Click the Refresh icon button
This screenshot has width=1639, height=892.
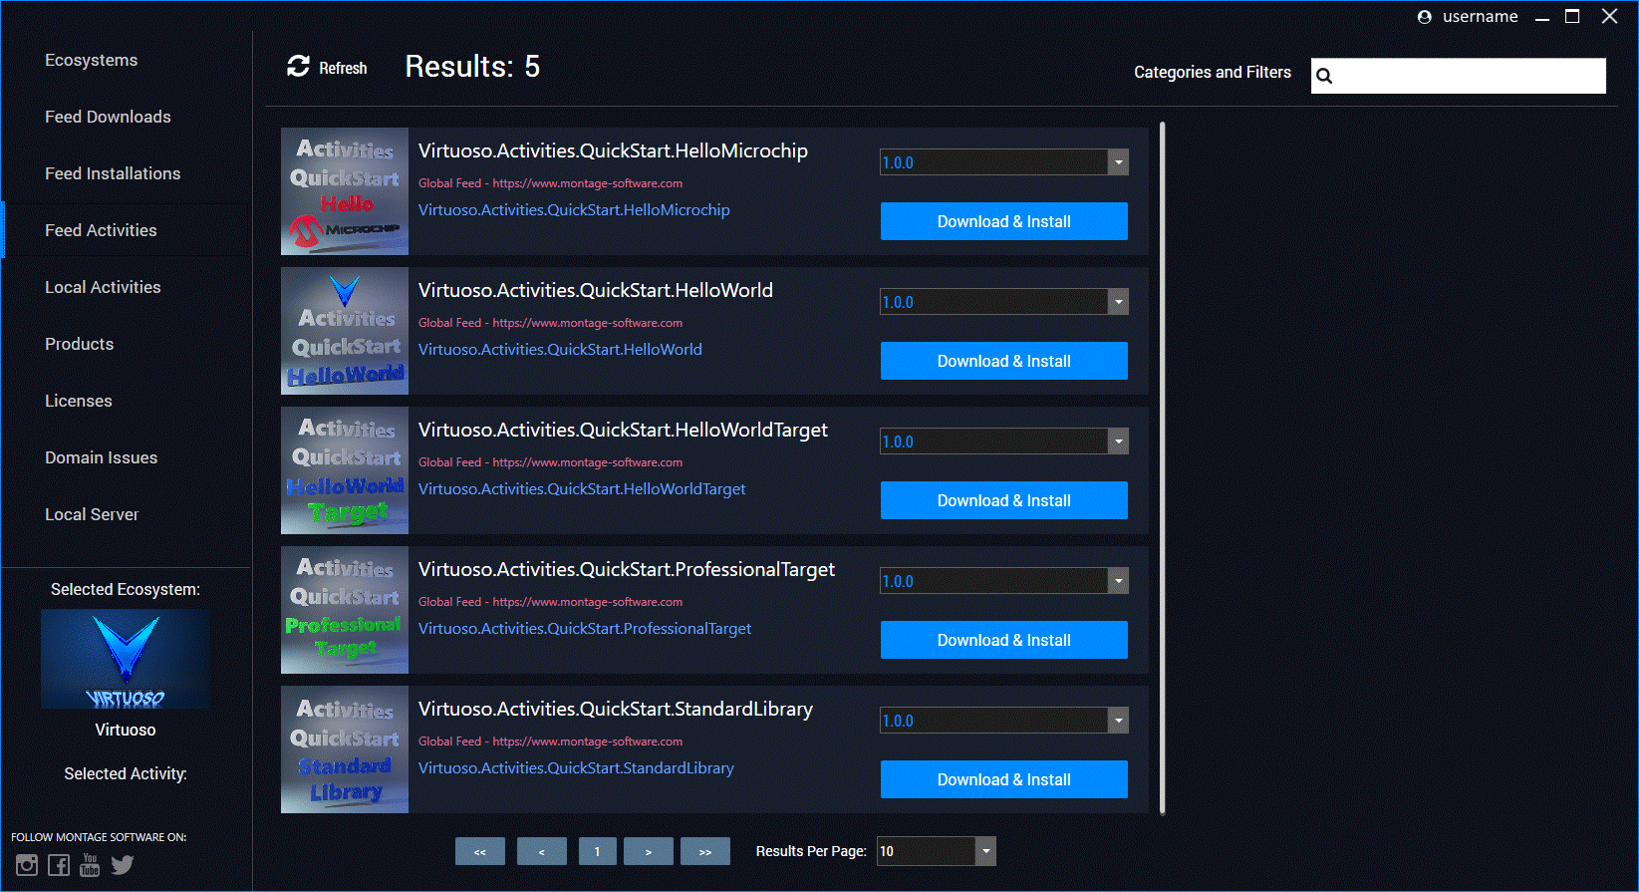click(327, 67)
